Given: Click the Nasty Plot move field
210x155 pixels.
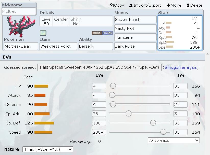Looking at the screenshot, I should coord(135,29).
